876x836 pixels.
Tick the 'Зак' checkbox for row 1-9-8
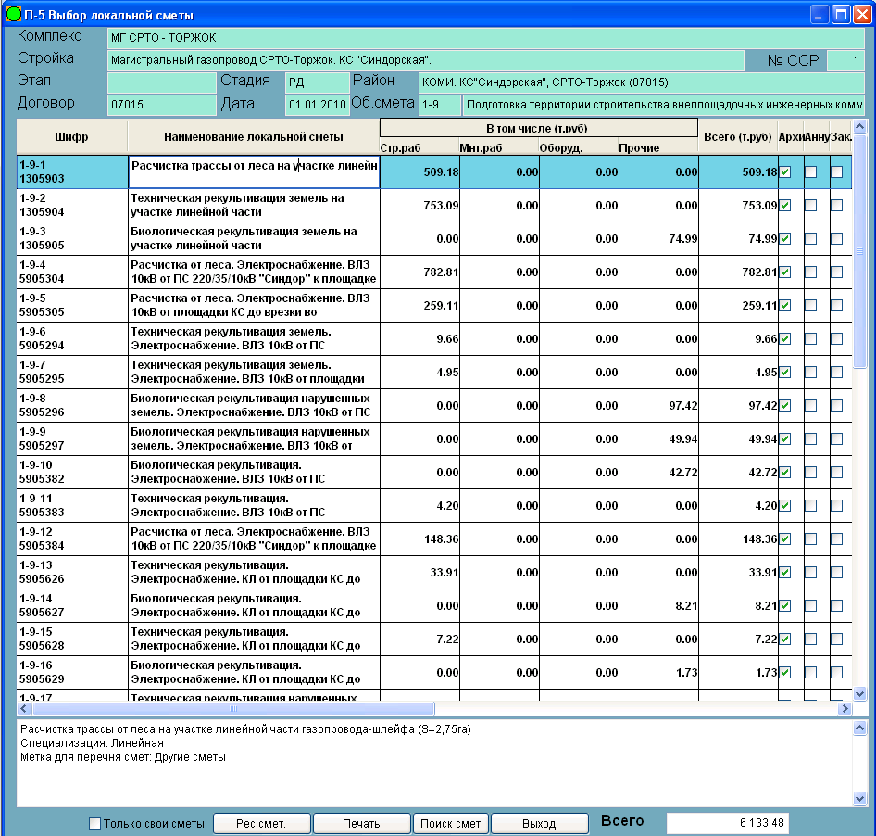point(836,406)
